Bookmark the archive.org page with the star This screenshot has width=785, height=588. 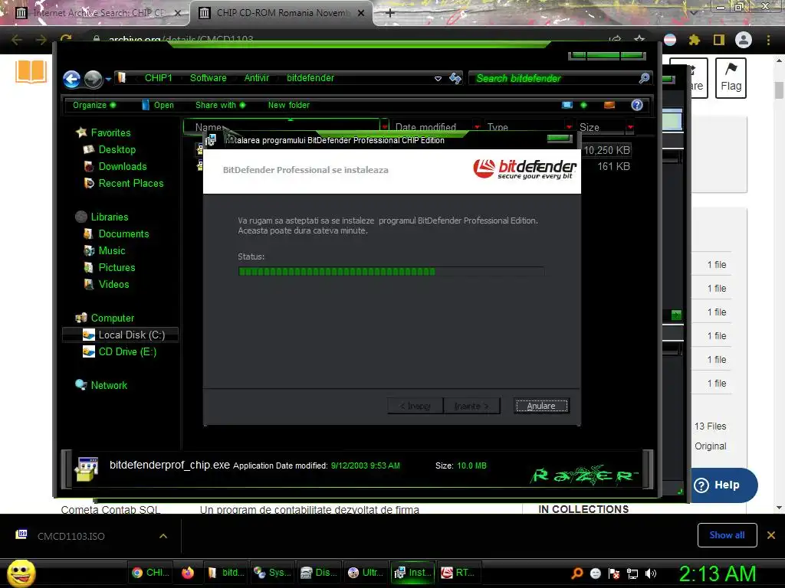coord(639,40)
